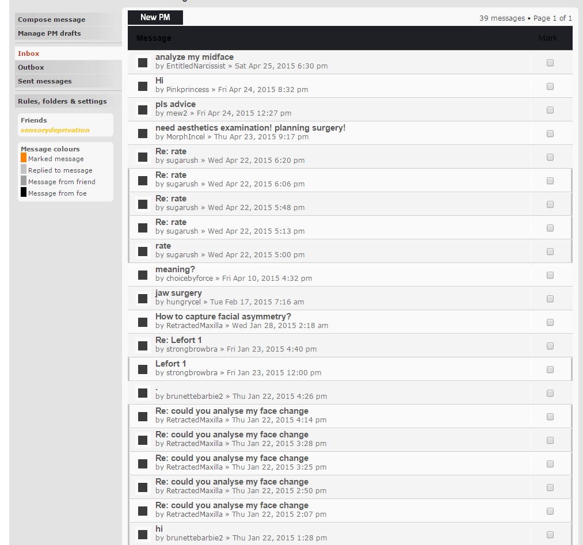
Task: Click message icon for 'Re: rate' 5:13 pm
Action: coord(143,228)
